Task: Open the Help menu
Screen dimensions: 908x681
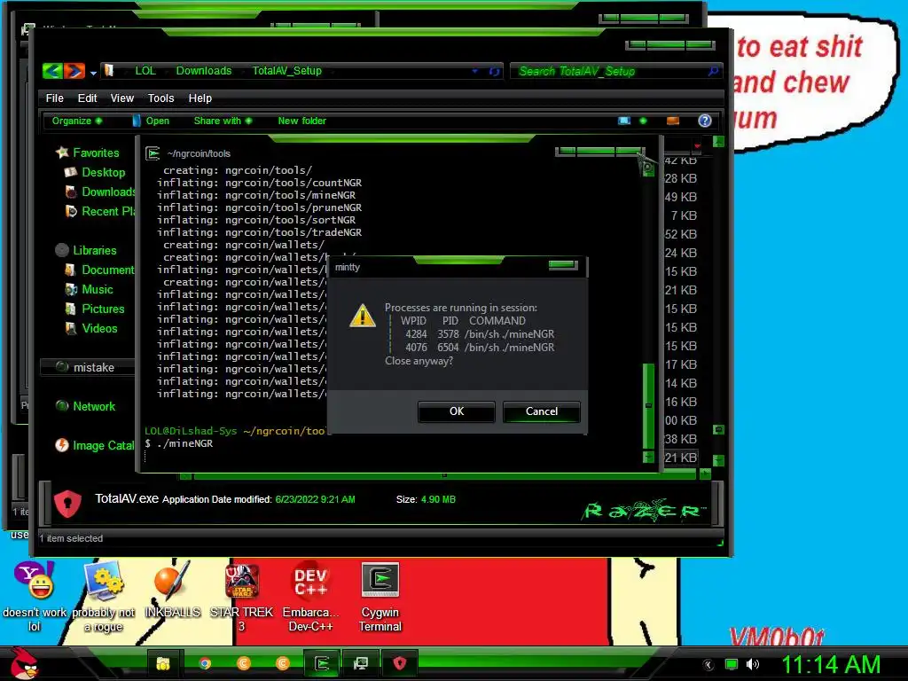Action: coord(200,98)
